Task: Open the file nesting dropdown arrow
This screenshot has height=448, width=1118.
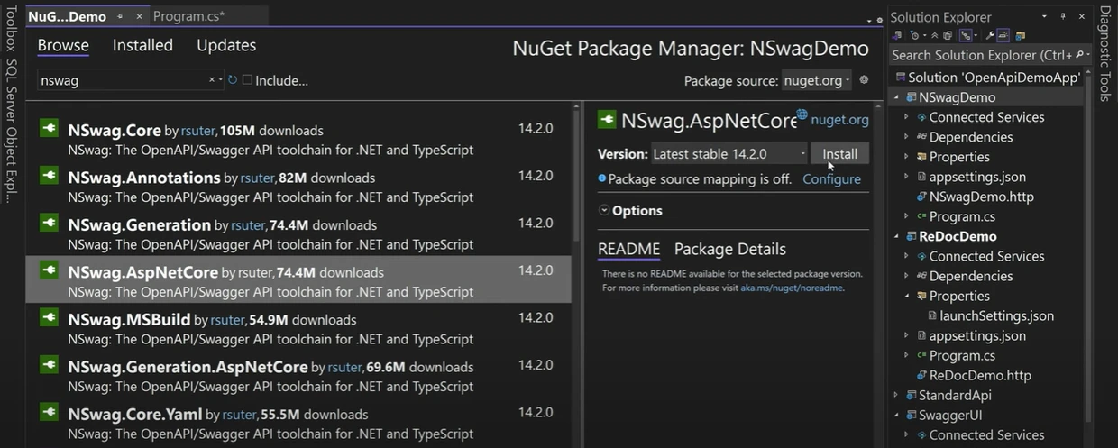Action: click(x=976, y=35)
